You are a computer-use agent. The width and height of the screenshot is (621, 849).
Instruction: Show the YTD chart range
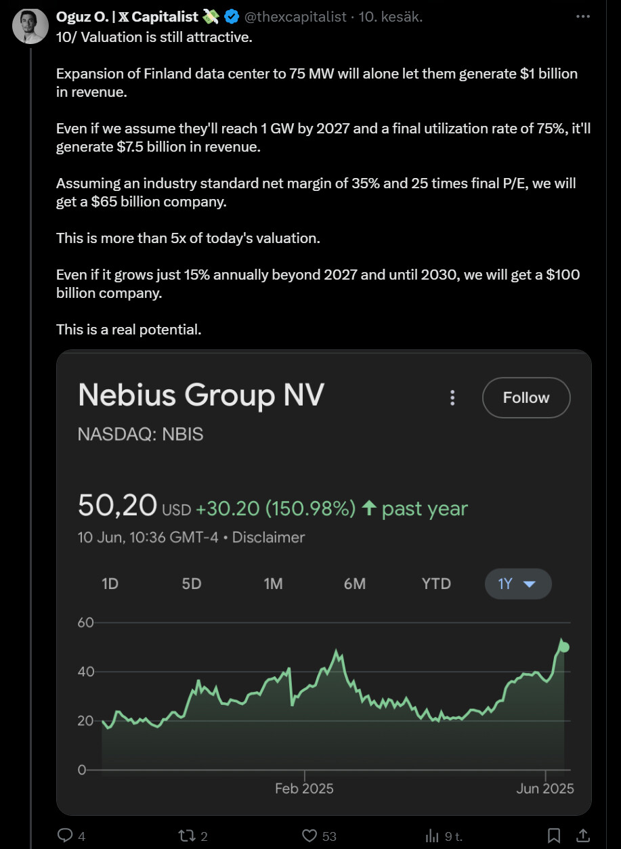436,584
